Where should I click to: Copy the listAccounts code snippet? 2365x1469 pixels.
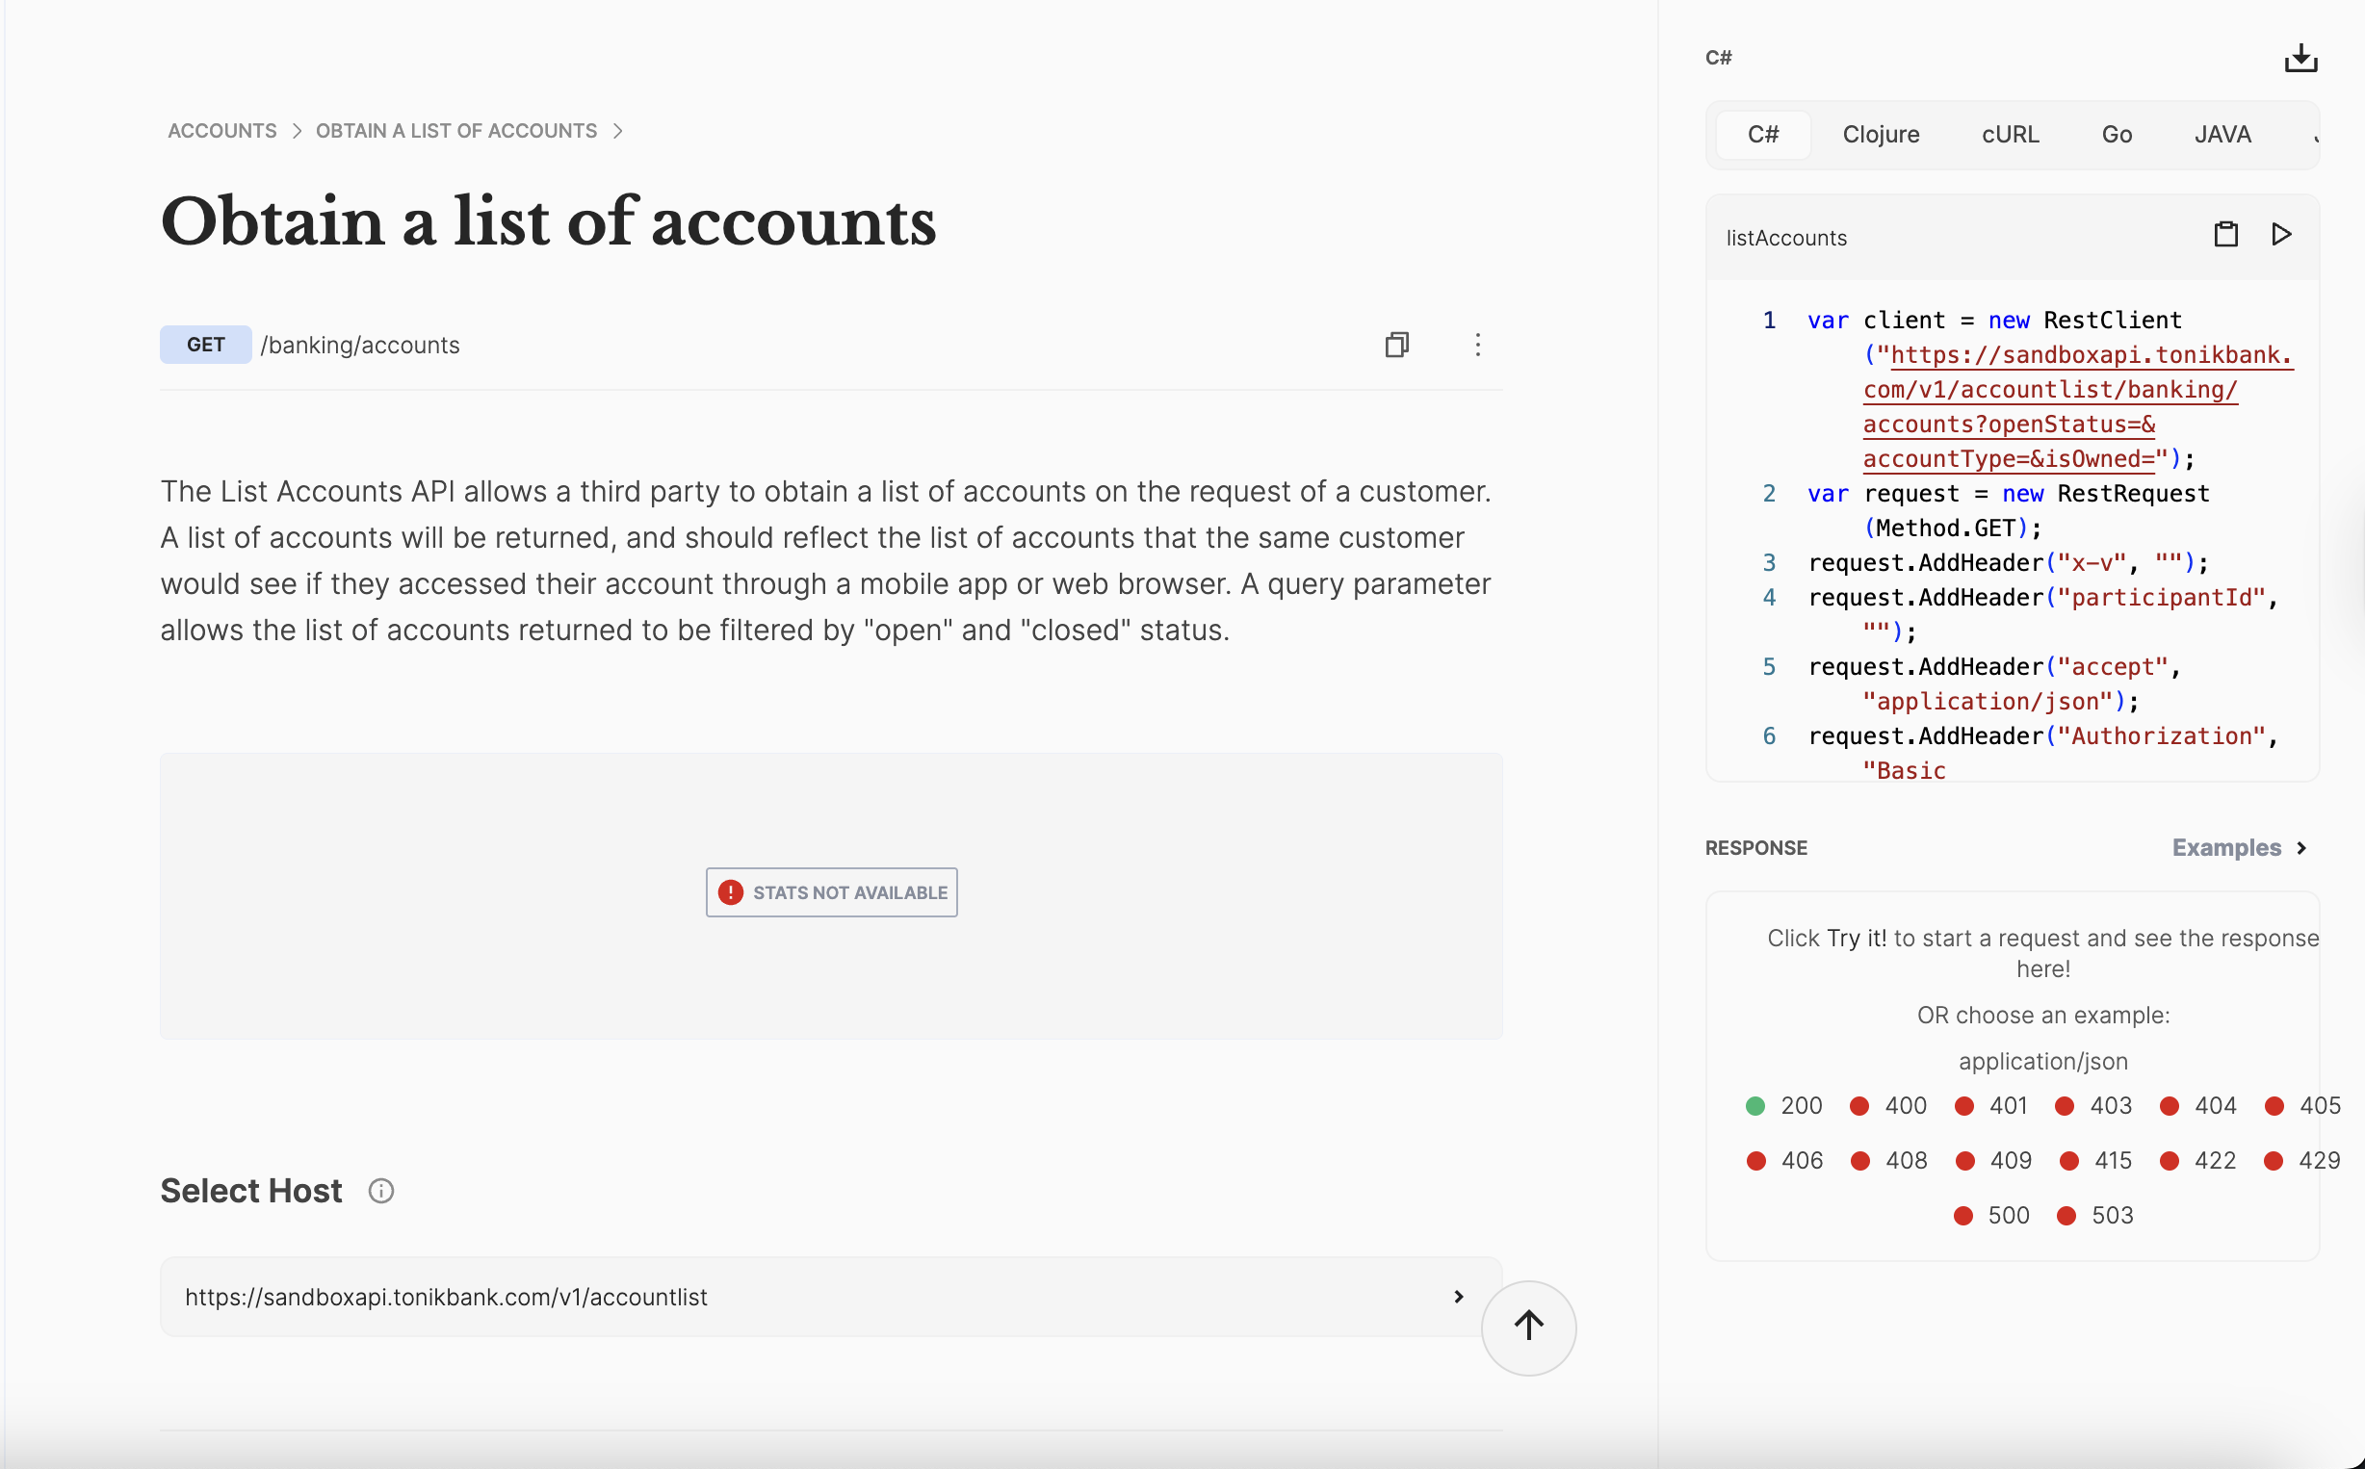[x=2225, y=234]
